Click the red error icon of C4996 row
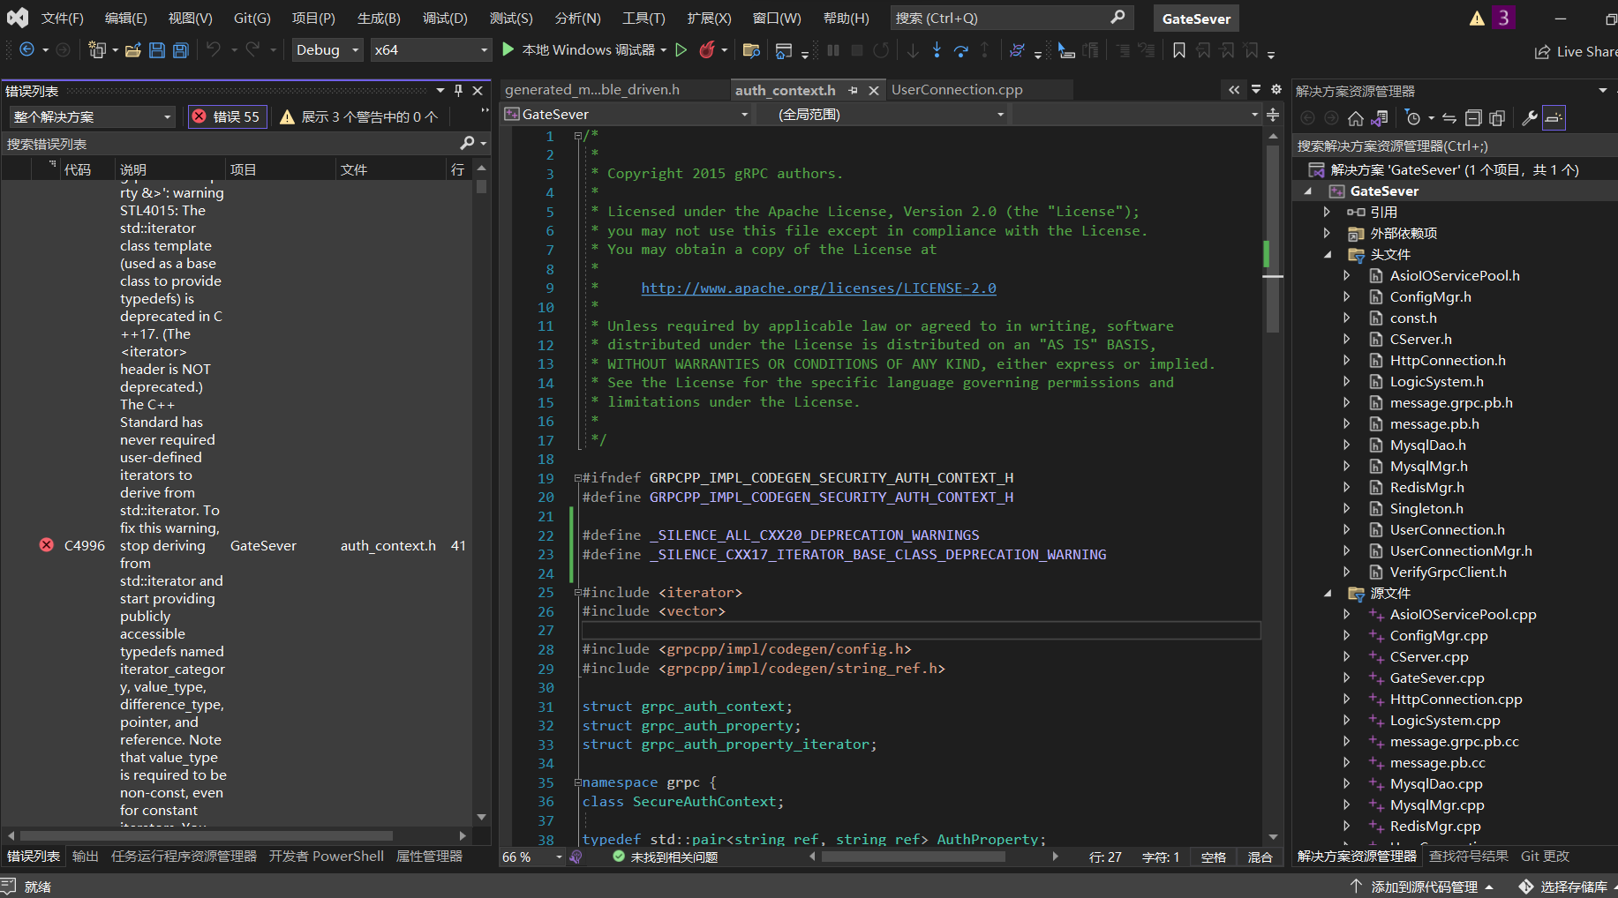 pos(47,545)
